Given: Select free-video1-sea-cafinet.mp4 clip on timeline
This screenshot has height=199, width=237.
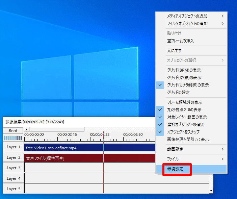Looking at the screenshot, I should coord(90,148).
